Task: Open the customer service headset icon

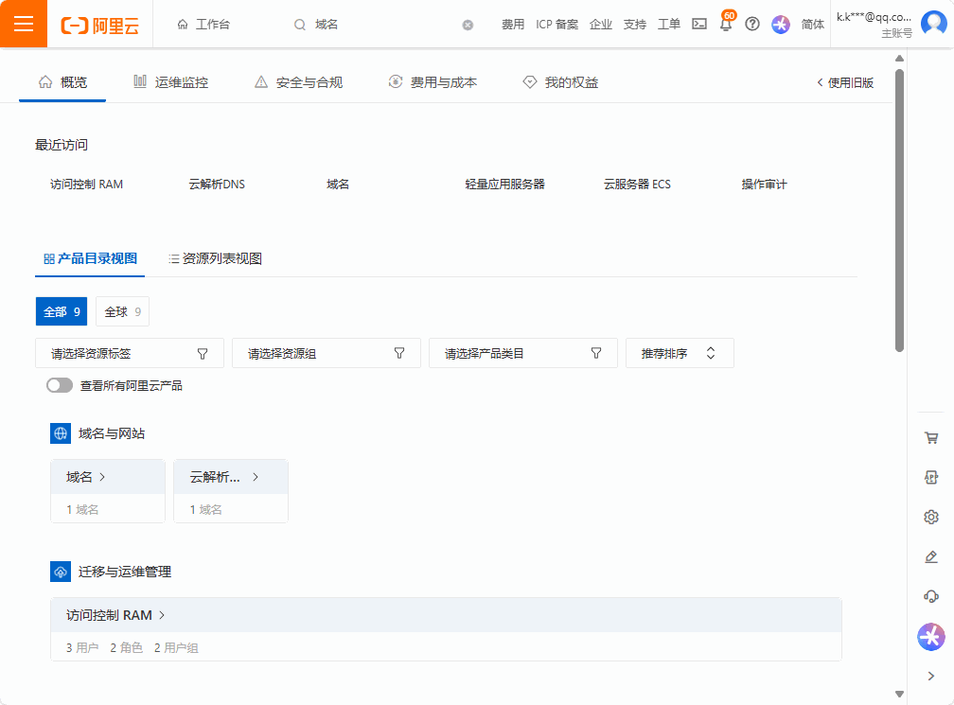Action: pyautogui.click(x=931, y=596)
